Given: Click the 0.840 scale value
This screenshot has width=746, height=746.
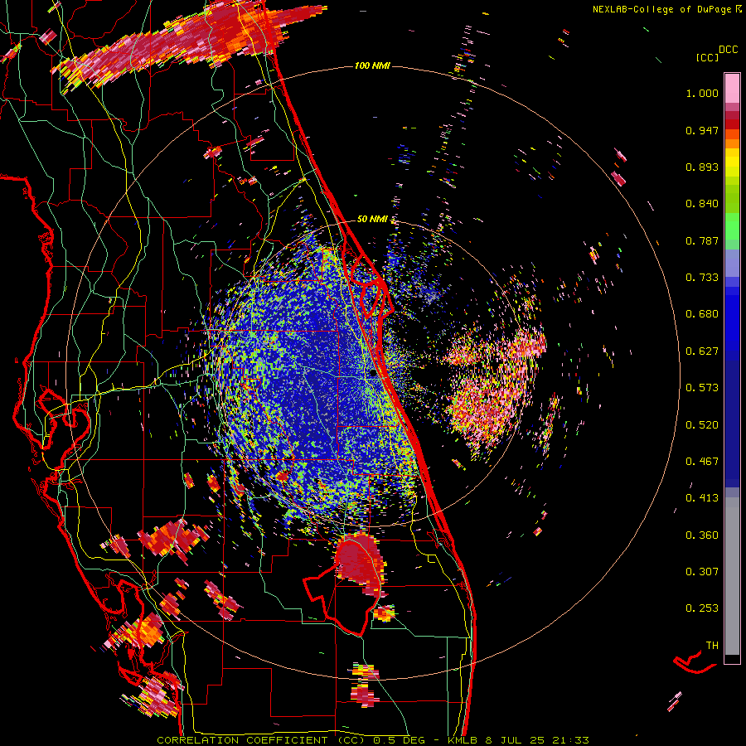Looking at the screenshot, I should point(702,204).
